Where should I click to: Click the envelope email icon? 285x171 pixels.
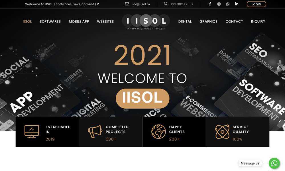point(127,4)
